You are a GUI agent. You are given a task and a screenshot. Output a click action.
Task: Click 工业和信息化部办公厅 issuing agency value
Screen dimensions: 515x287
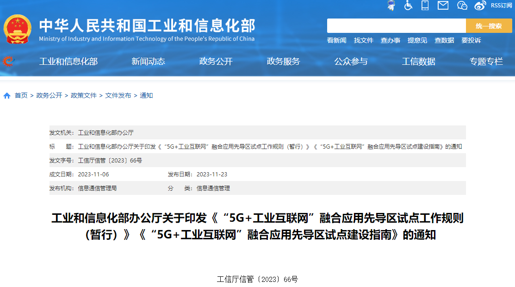106,133
